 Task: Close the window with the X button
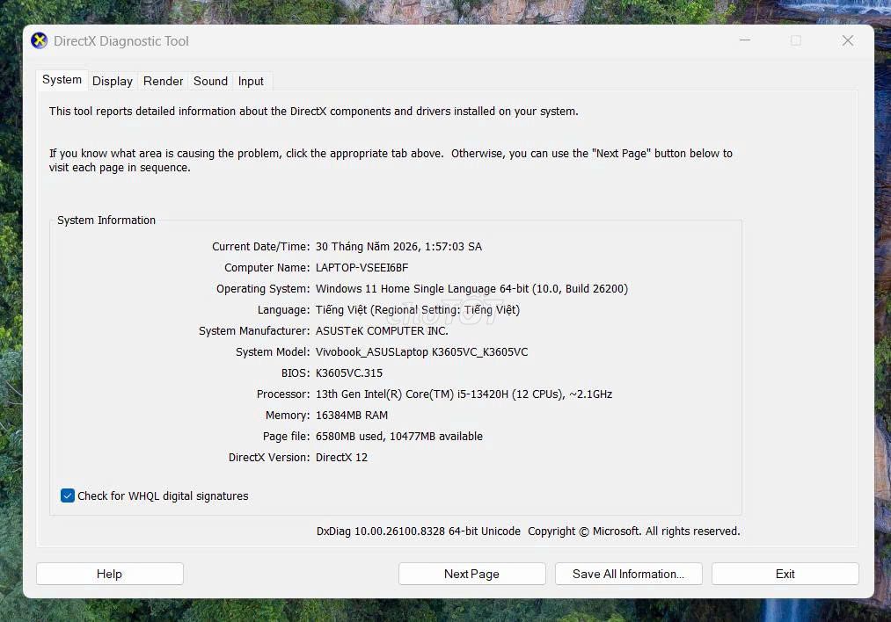848,40
